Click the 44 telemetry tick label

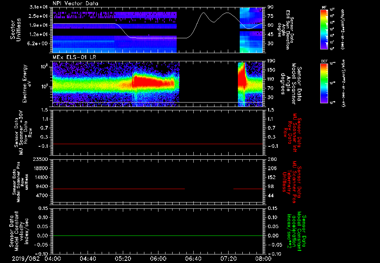tap(271, 195)
